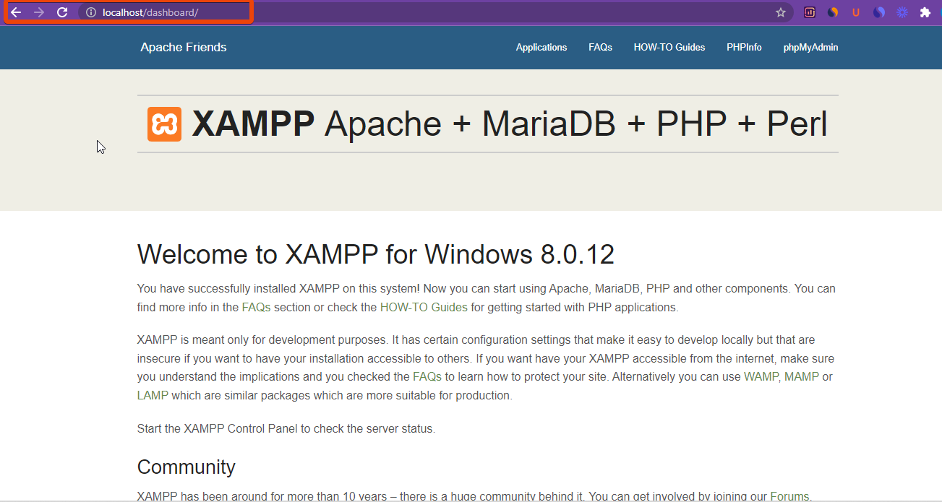Open the orange and navy swirl extension
The width and height of the screenshot is (942, 502).
pos(833,12)
